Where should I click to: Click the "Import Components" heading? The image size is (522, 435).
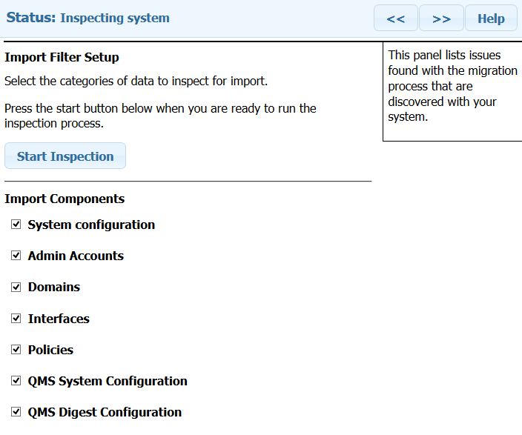point(65,199)
